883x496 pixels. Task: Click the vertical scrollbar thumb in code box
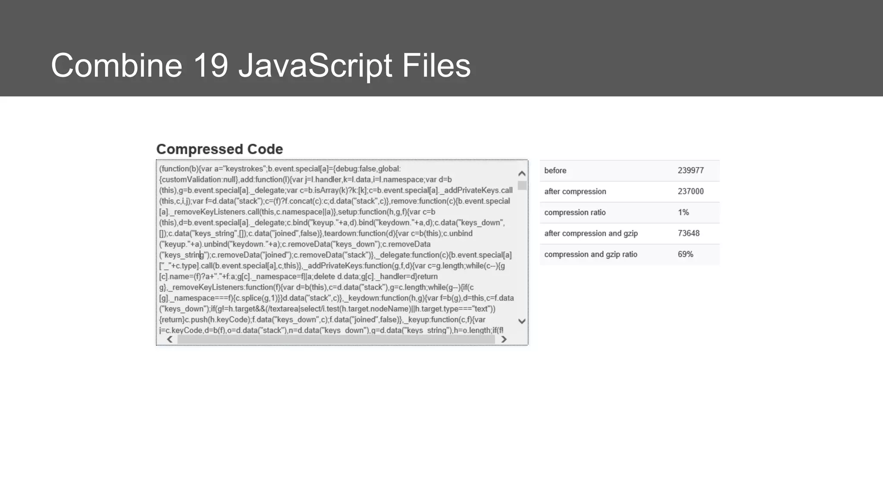click(x=522, y=186)
